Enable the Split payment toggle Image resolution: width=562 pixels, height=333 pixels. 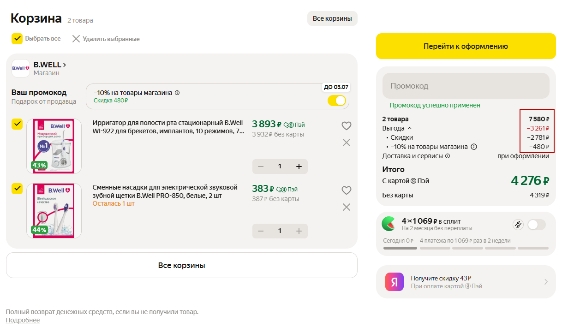point(536,225)
